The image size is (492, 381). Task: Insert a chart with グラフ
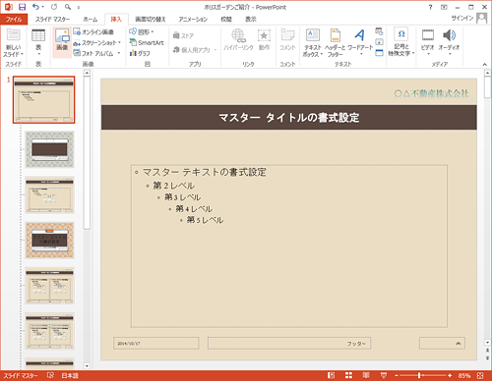click(x=140, y=53)
